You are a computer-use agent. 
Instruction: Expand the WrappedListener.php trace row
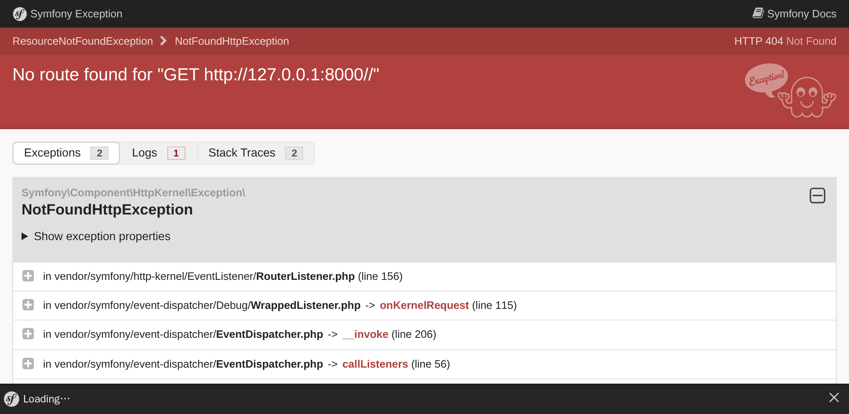click(28, 305)
